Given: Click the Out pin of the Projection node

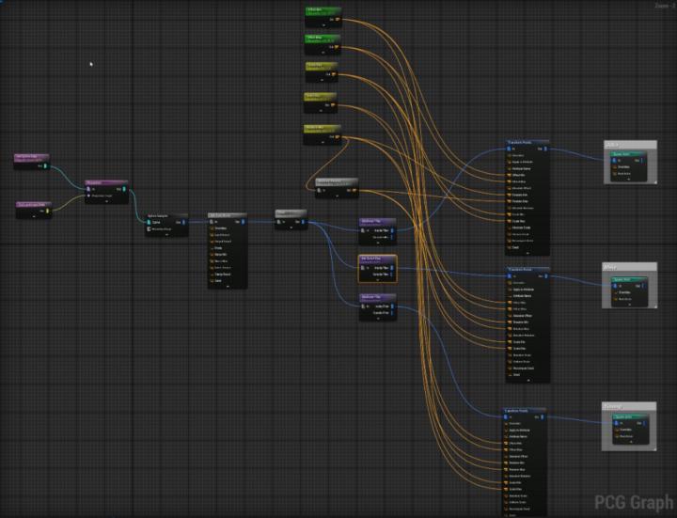Looking at the screenshot, I should [122, 189].
